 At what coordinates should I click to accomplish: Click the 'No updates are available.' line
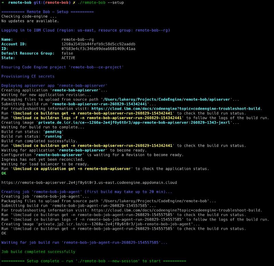click(x=30, y=21)
